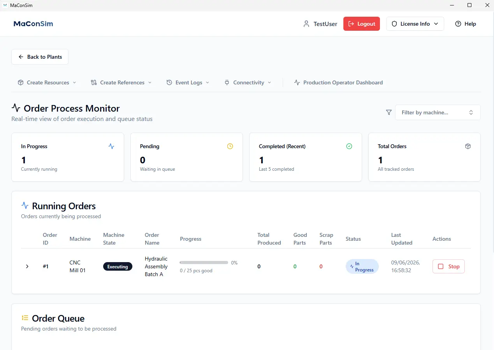Click the TestUser name label

pyautogui.click(x=325, y=24)
